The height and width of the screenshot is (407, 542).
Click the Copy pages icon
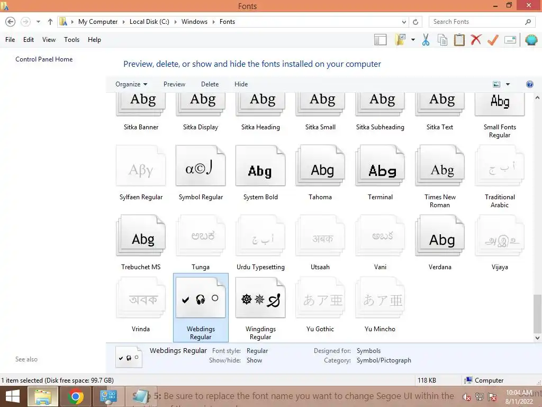[x=442, y=40]
